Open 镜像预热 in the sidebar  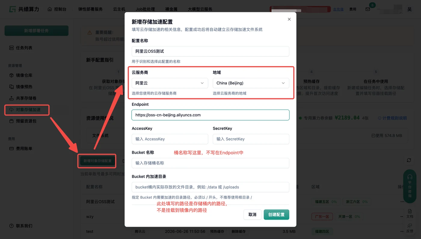[21, 87]
